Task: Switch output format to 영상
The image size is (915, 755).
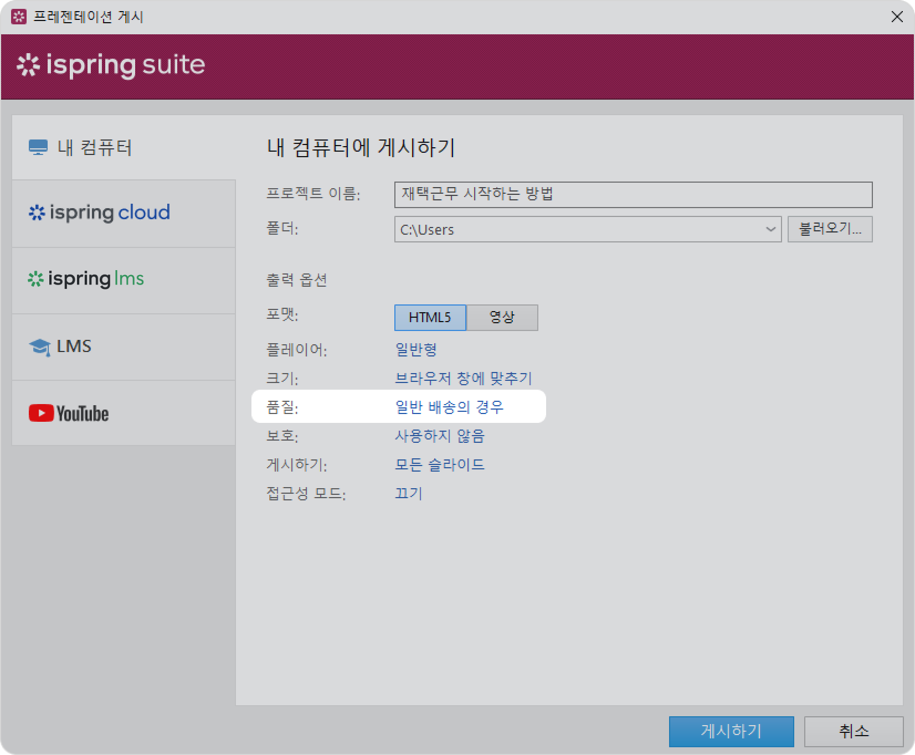Action: [502, 318]
